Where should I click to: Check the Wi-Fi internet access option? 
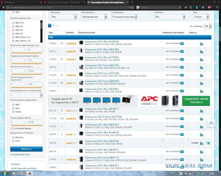pos(13,141)
